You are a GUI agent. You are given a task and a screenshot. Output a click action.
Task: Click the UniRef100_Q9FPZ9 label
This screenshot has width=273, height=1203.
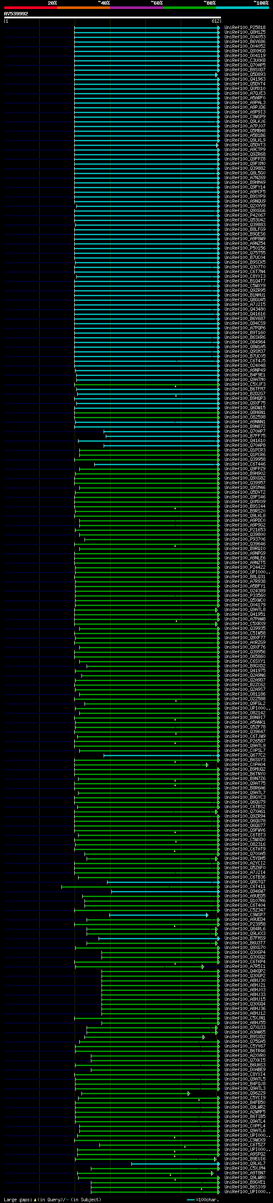(244, 469)
